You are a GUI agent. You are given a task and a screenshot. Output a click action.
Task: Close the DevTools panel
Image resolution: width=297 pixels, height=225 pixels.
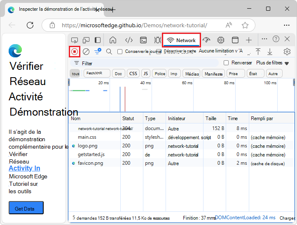click(x=287, y=39)
